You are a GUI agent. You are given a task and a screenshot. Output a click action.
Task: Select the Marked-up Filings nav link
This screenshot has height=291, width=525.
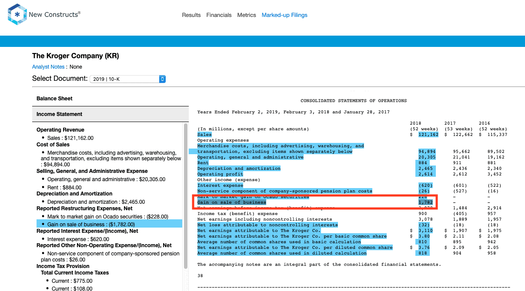click(284, 15)
